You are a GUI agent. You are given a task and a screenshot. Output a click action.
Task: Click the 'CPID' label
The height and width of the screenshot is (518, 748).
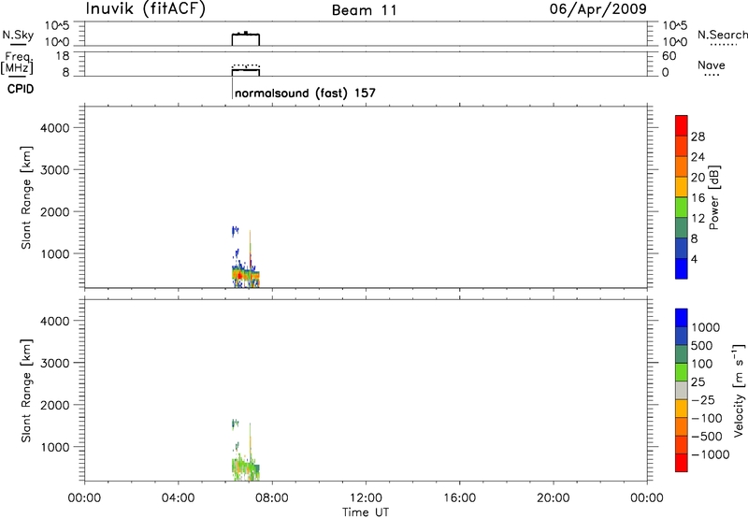click(x=21, y=89)
